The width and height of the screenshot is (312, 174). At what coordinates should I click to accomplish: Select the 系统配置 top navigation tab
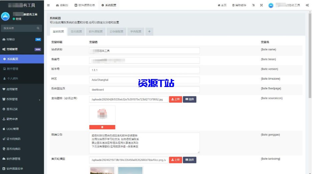[109, 5]
